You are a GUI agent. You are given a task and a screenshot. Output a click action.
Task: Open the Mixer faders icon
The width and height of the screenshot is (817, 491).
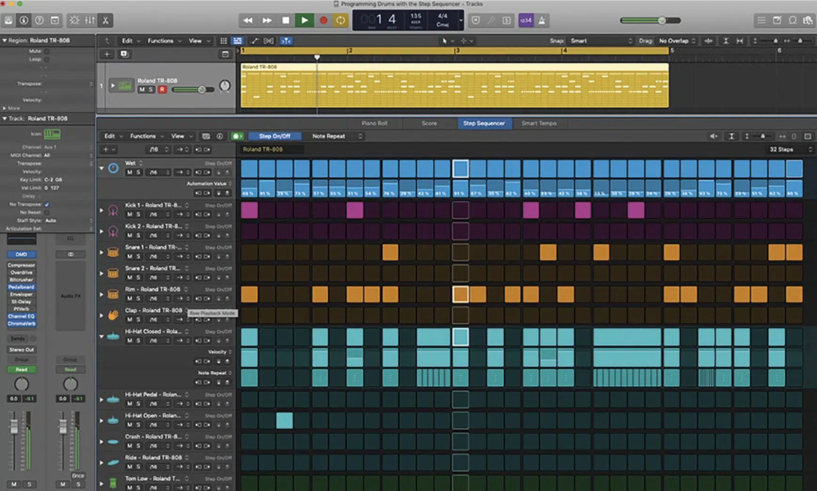point(90,20)
